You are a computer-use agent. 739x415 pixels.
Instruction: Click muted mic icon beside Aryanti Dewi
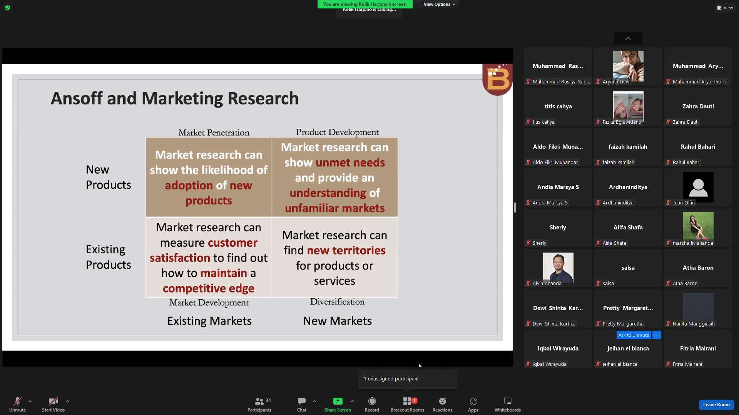click(x=598, y=81)
